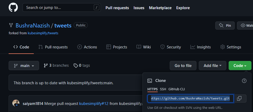
Task: Open upstream kubesimplify/tweets link
Action: tap(43, 33)
